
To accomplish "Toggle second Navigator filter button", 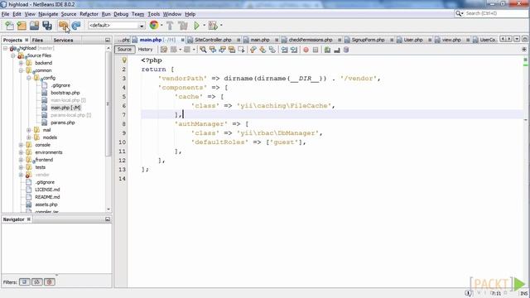I will 37,281.
